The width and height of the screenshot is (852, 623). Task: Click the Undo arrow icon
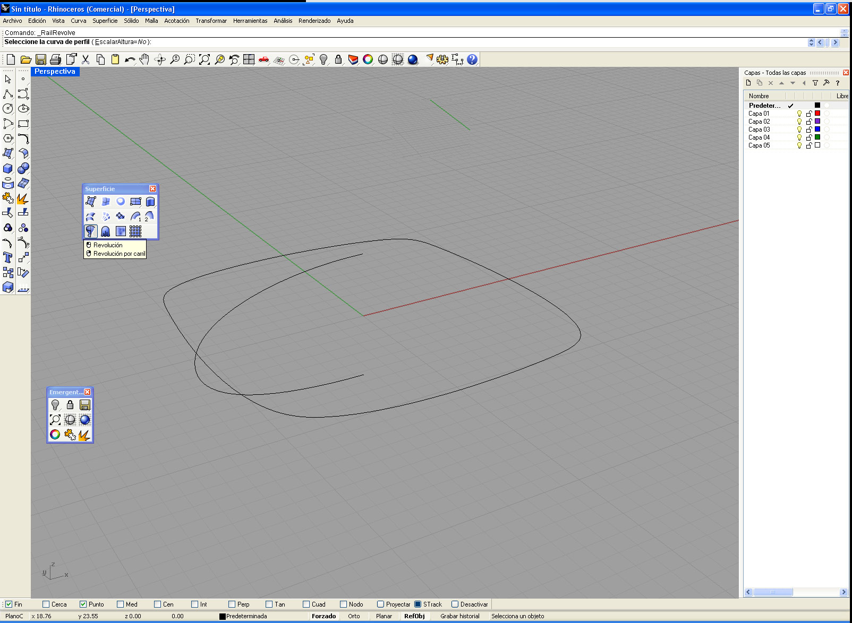(x=130, y=59)
